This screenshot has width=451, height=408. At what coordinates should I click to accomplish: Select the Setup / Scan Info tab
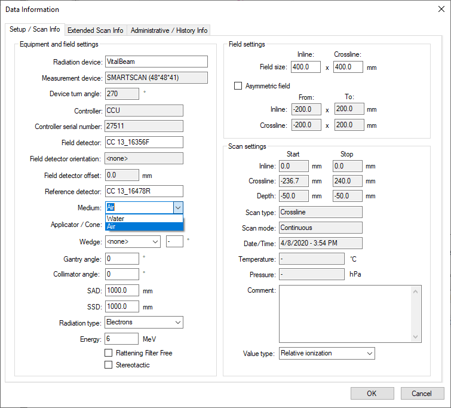(x=35, y=29)
